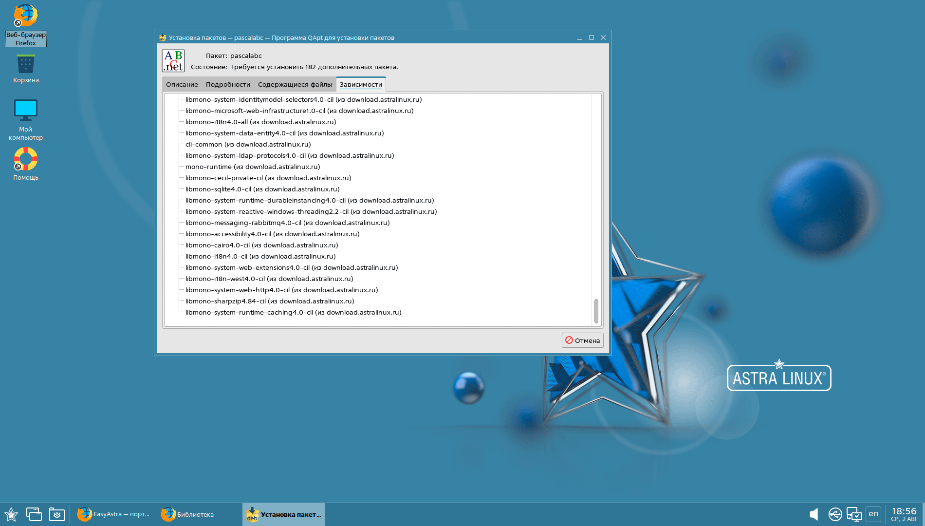Viewport: 925px width, 526px height.
Task: Select libmono-system-data-entity4.0-cil row
Action: (x=284, y=133)
